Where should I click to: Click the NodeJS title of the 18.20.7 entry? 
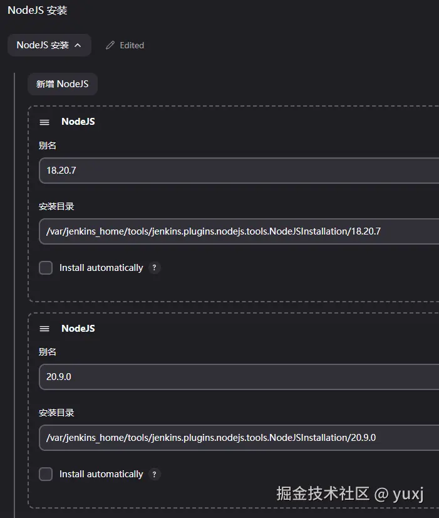[78, 122]
